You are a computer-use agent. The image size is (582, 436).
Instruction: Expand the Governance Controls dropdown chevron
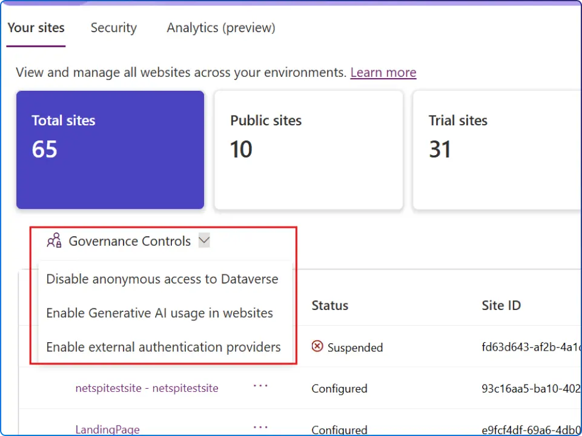click(204, 240)
